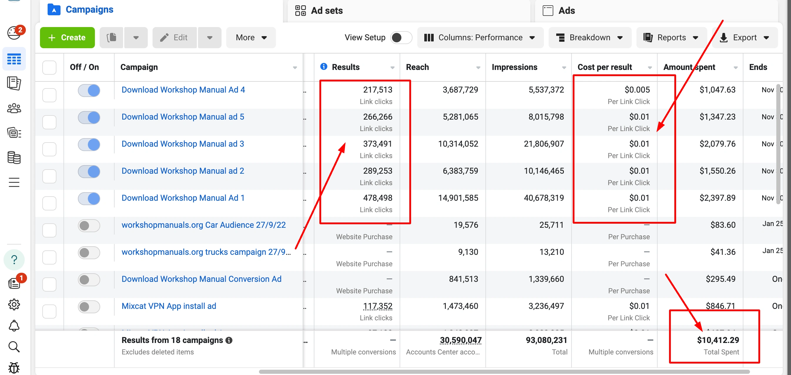The width and height of the screenshot is (791, 375).
Task: Open the Billing coins icon in the sidebar
Action: click(14, 158)
